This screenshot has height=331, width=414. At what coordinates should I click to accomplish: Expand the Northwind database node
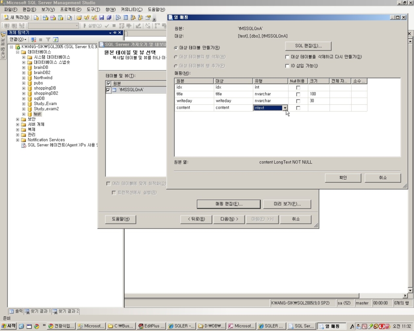coord(24,78)
